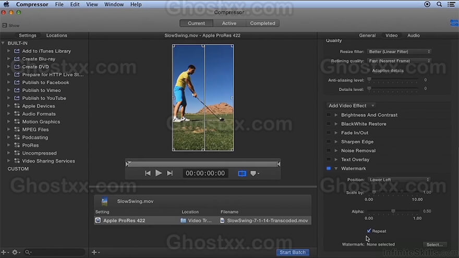Switch to the Locations tab
The height and width of the screenshot is (258, 459).
56,35
